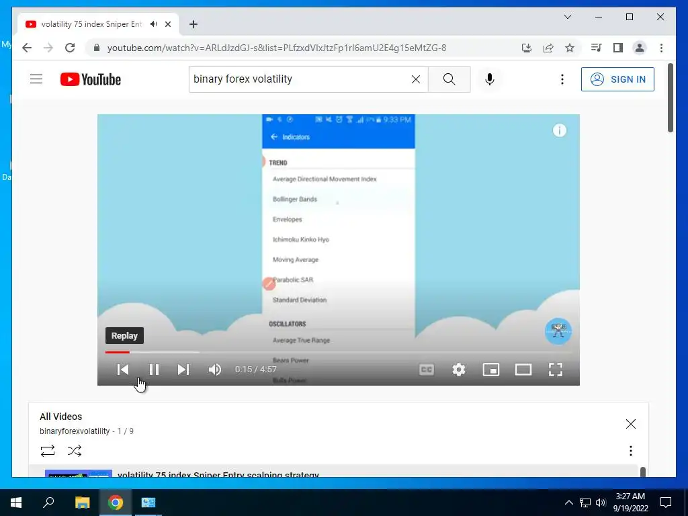
Task: Reload the page
Action: pyautogui.click(x=70, y=48)
